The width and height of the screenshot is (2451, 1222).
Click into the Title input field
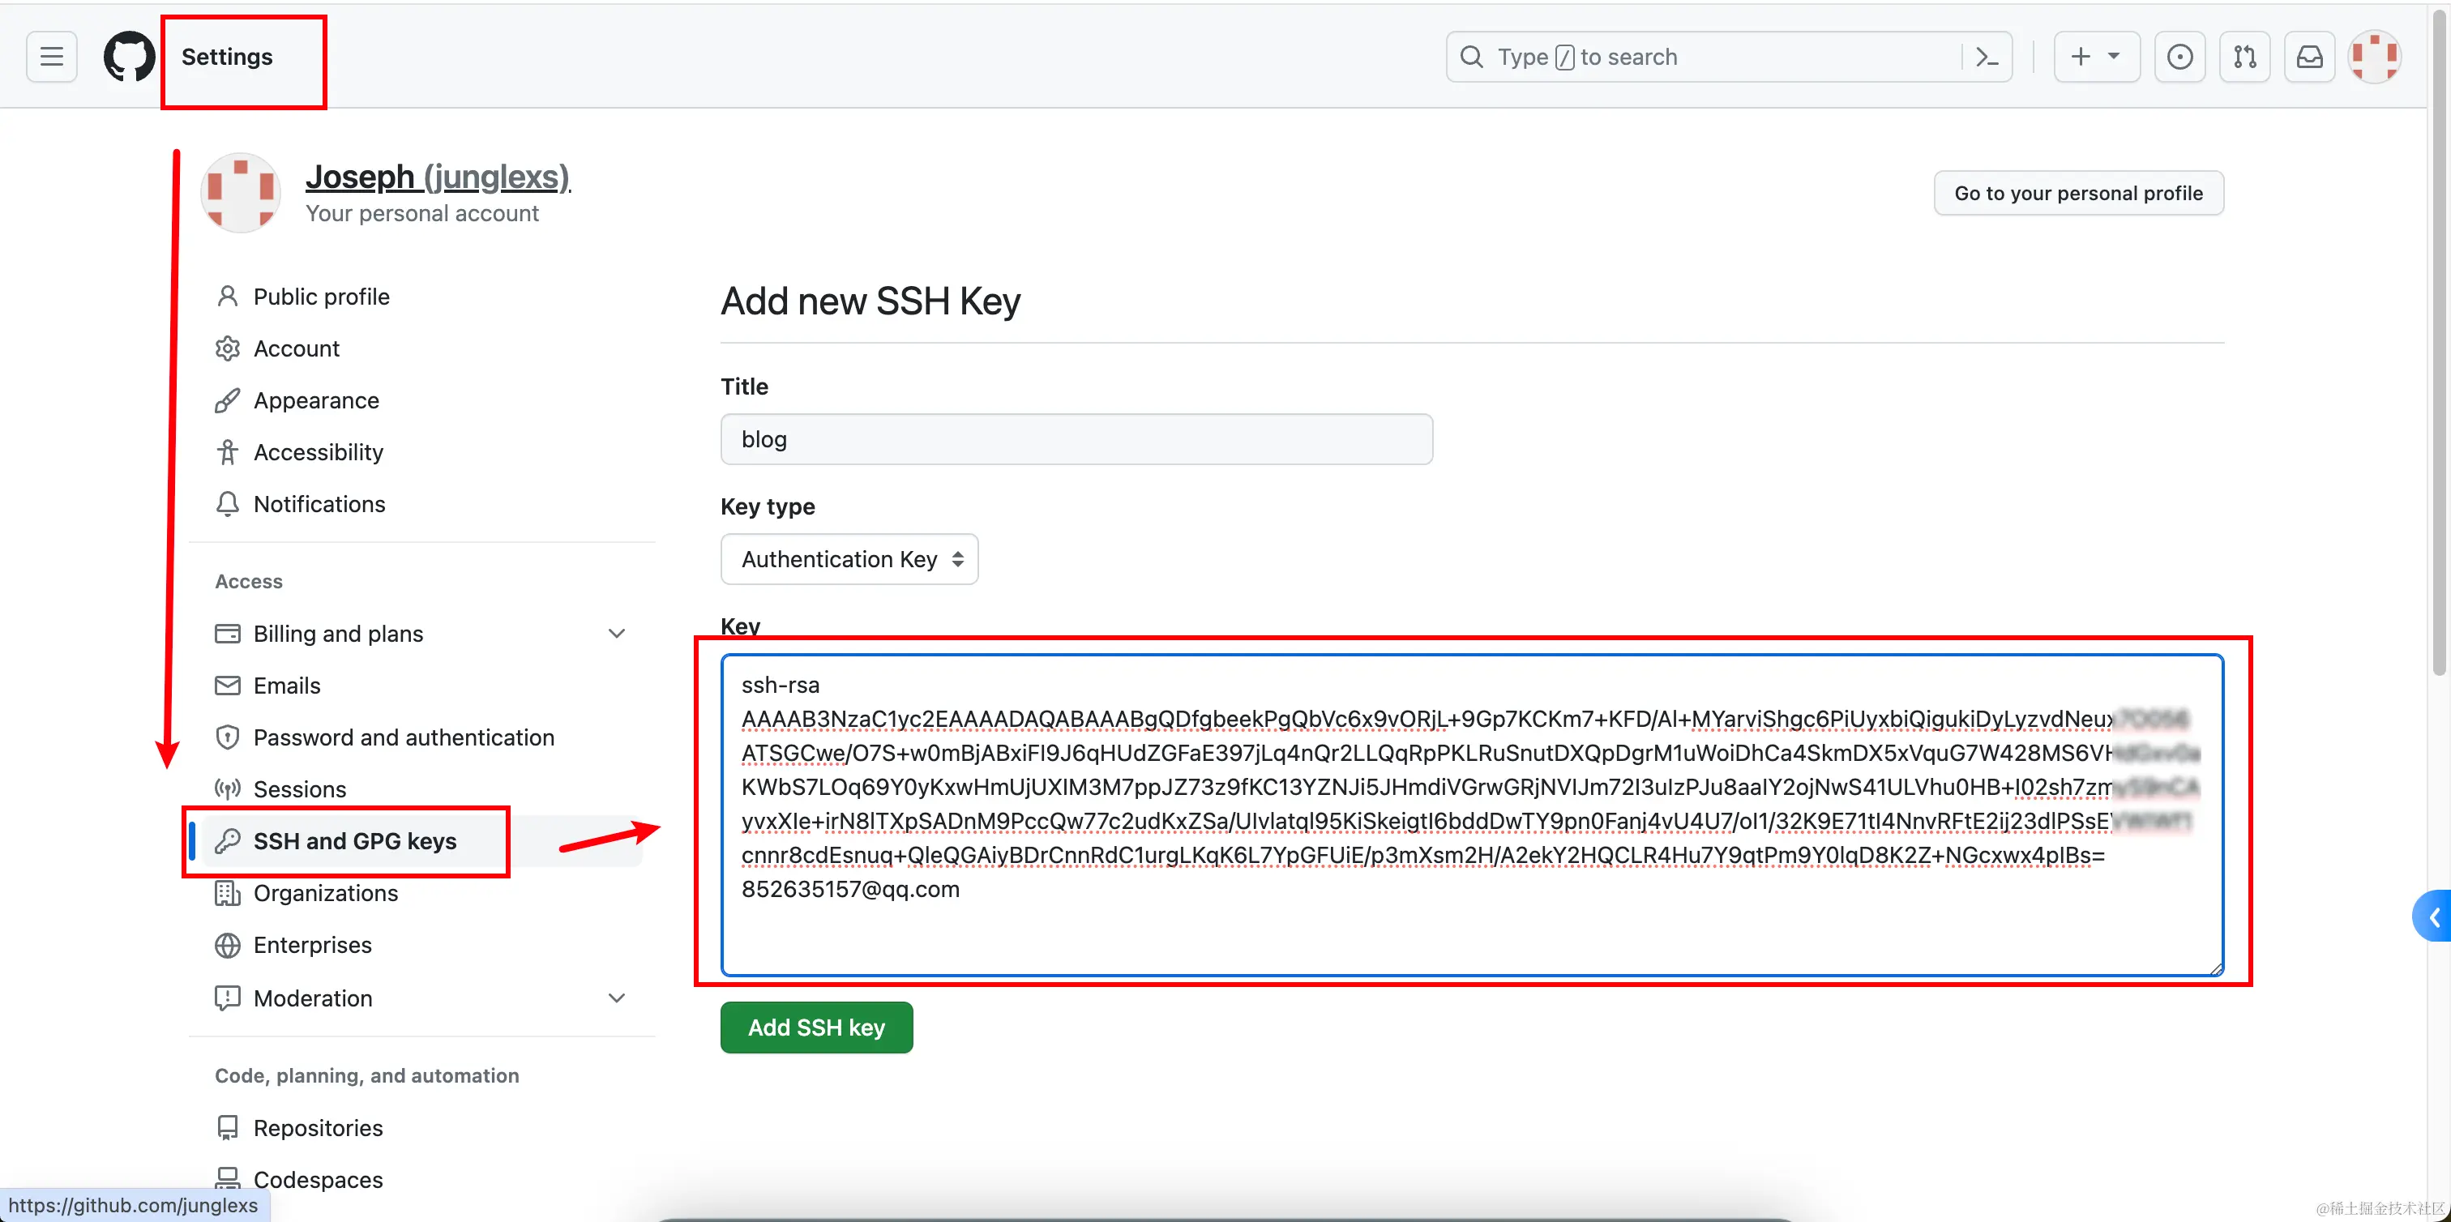point(1076,439)
